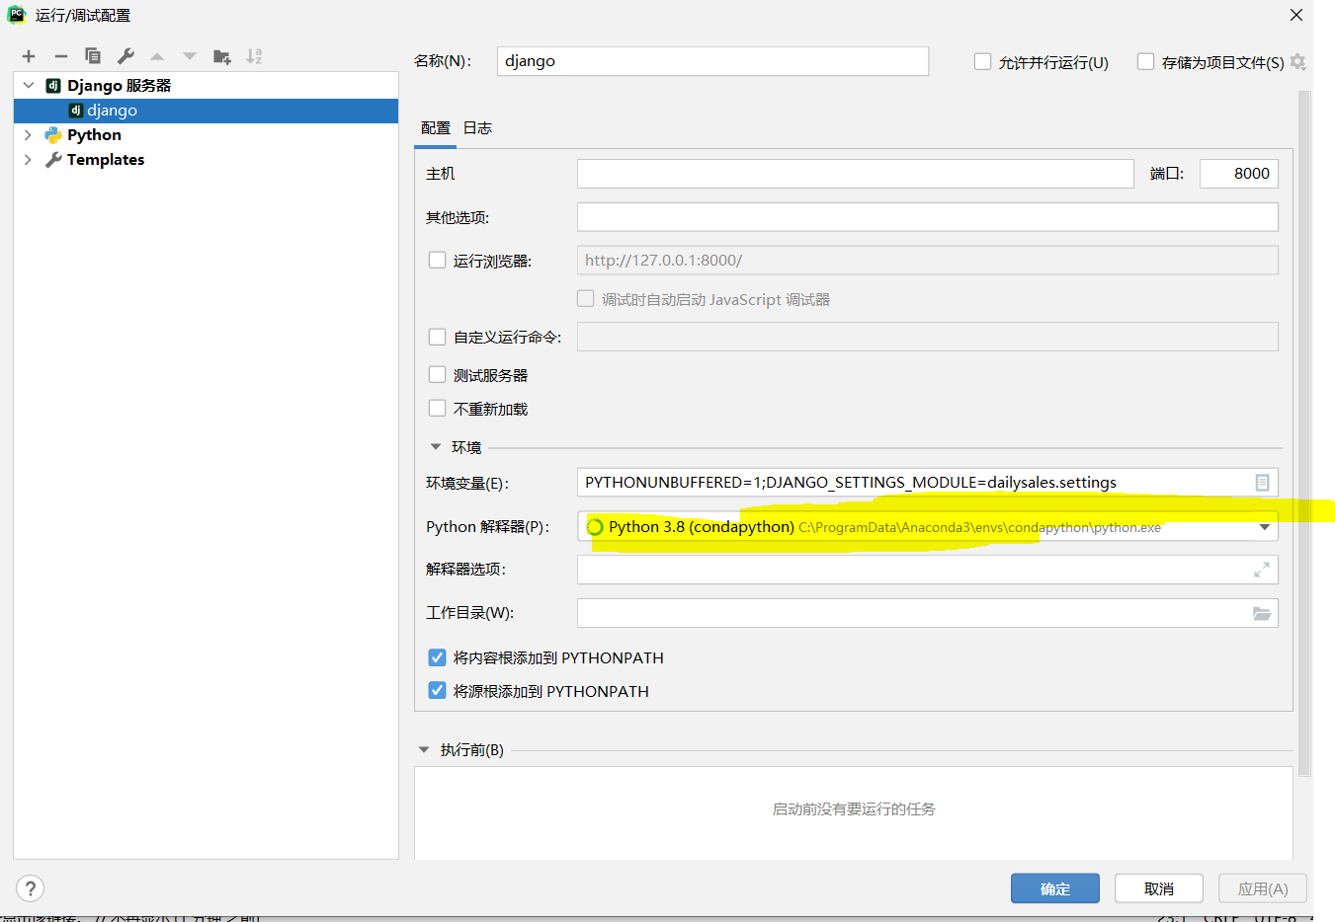Click the 名称 name field

pyautogui.click(x=712, y=61)
